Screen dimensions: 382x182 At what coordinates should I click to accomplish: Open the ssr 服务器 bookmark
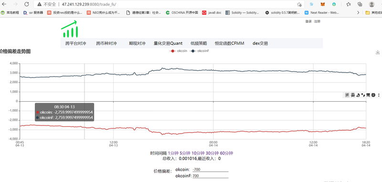[x=33, y=13]
